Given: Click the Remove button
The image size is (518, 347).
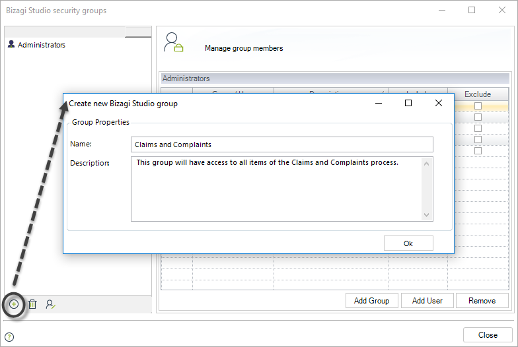Looking at the screenshot, I should [x=482, y=301].
